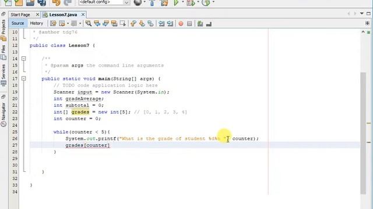Open dropdown arrow beside browser globe

point(145,2)
